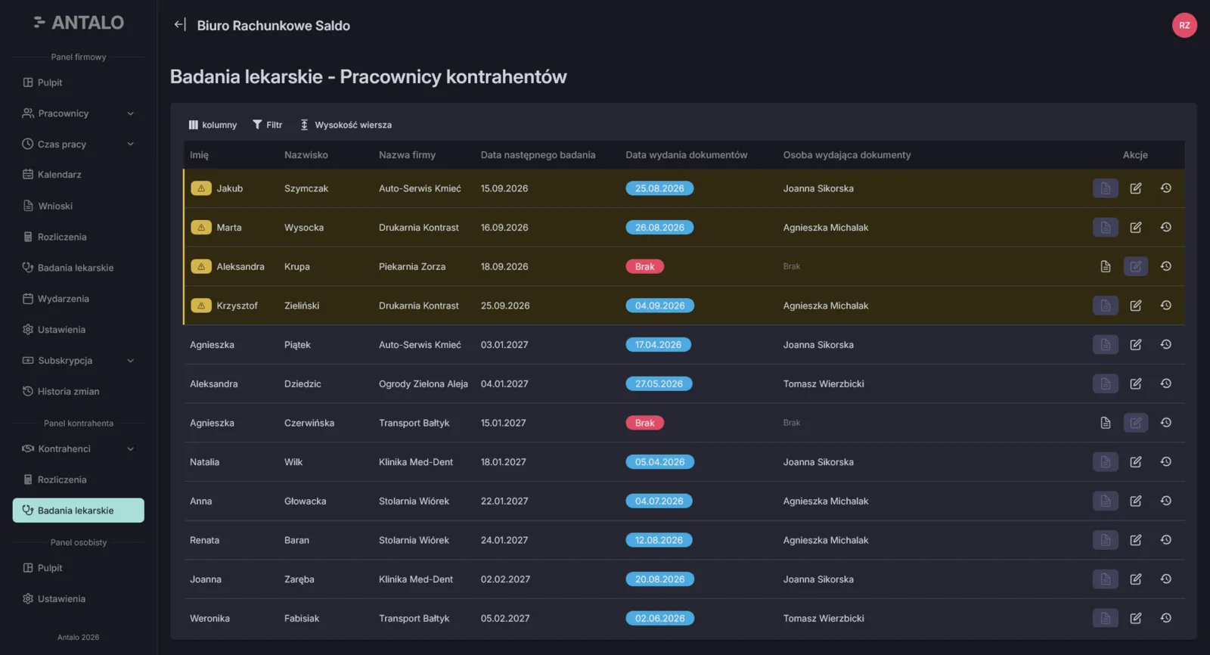This screenshot has height=655, width=1210.
Task: Edit the Marta Wysocka record
Action: (1135, 228)
